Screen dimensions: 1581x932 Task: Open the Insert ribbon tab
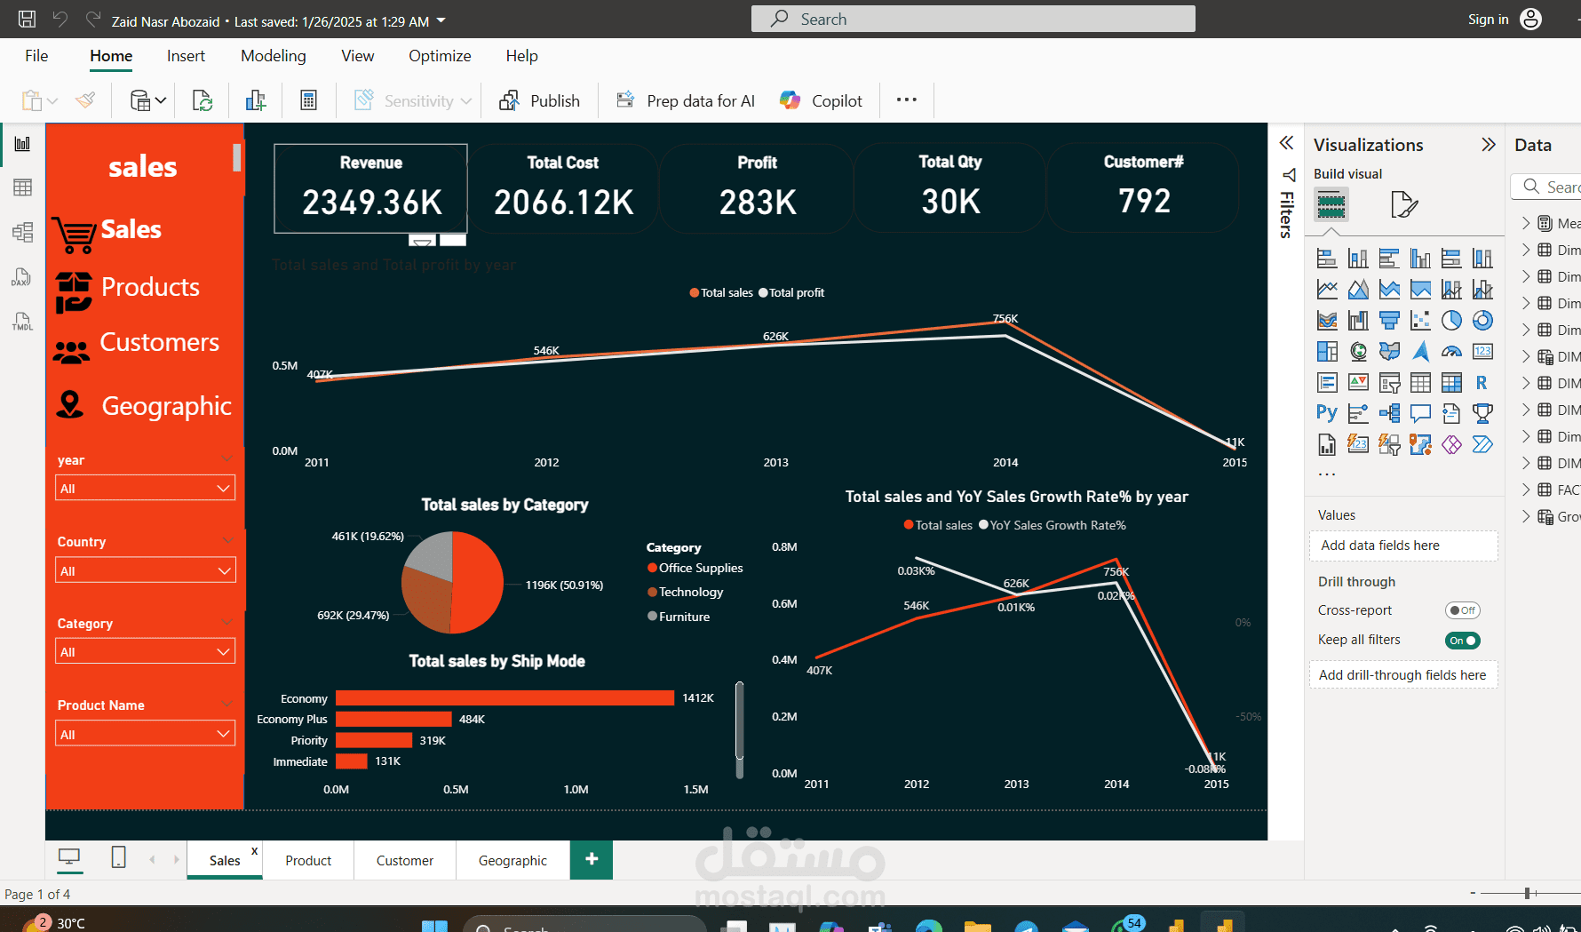coord(186,56)
